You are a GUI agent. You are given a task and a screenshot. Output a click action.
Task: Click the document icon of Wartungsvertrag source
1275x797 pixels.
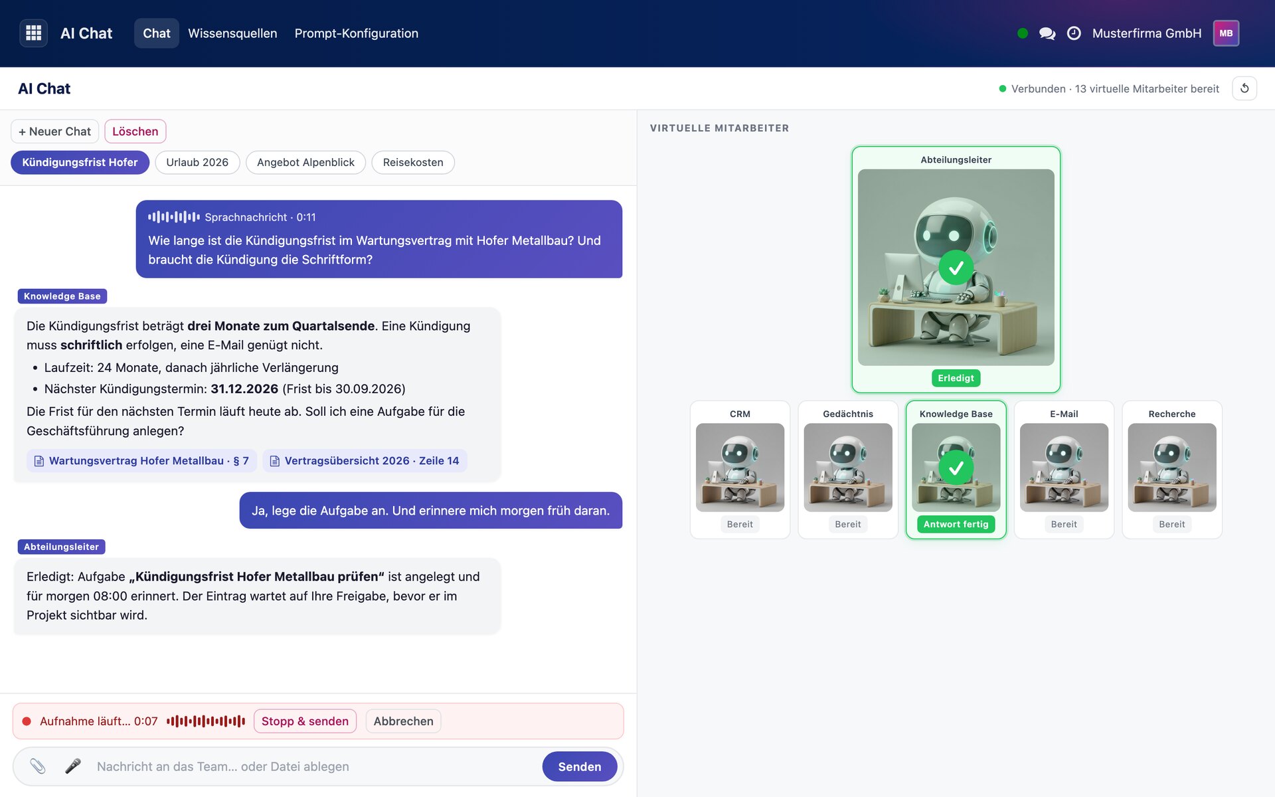39,461
